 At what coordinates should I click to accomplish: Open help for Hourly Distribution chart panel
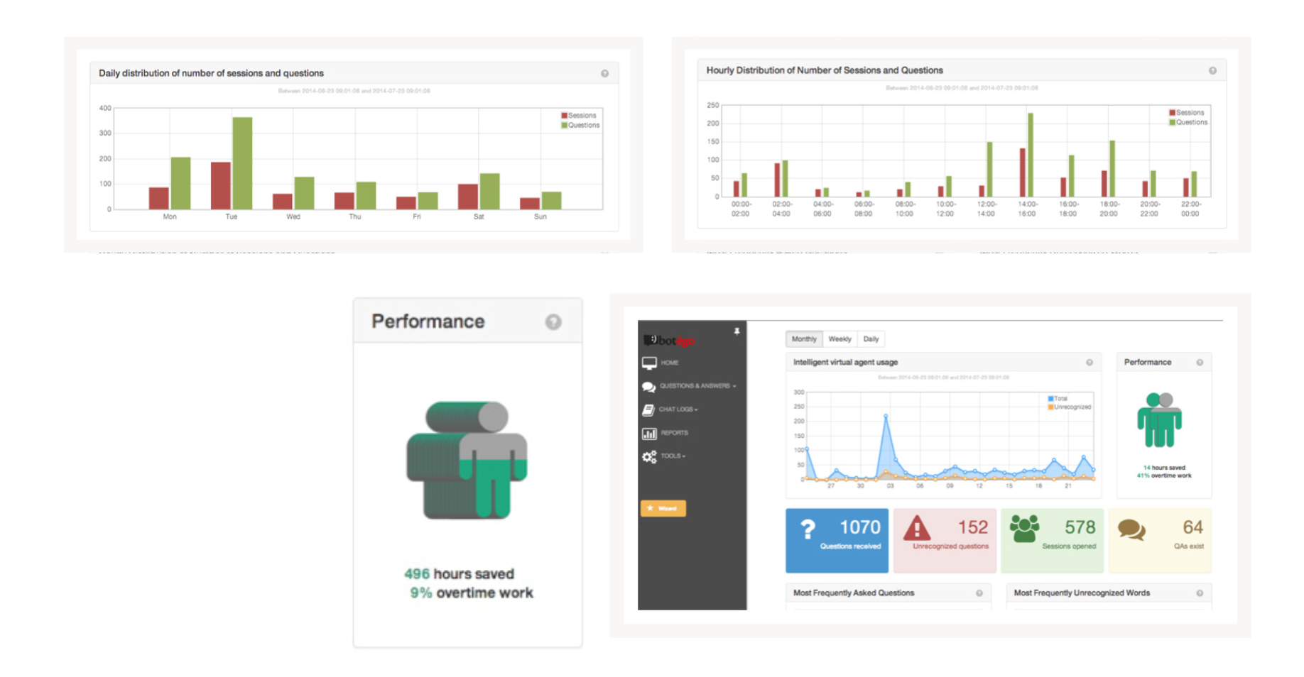point(1212,70)
